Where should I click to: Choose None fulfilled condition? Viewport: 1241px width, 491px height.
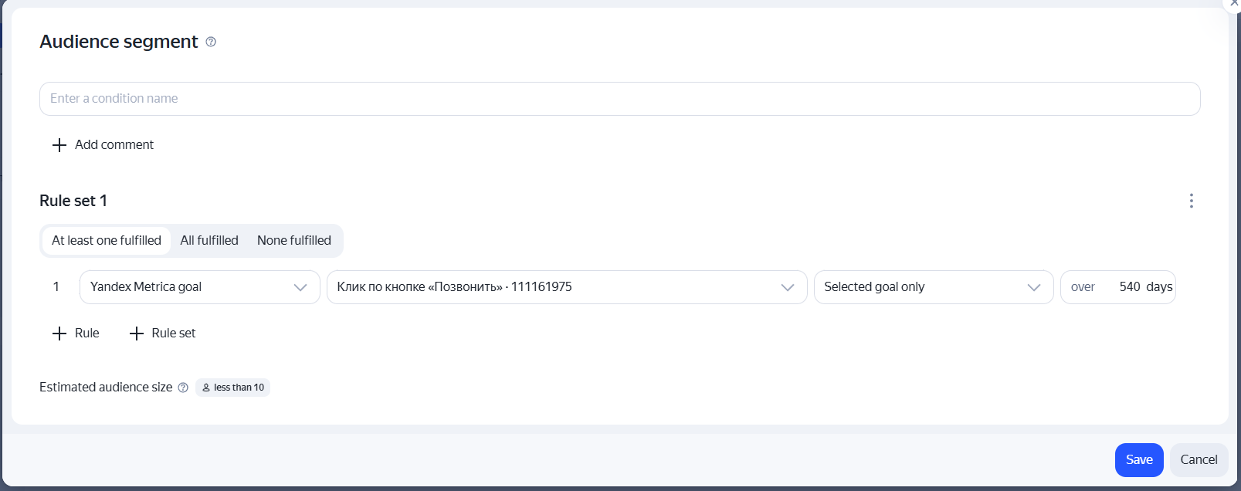tap(294, 241)
